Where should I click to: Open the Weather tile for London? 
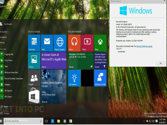(53, 87)
